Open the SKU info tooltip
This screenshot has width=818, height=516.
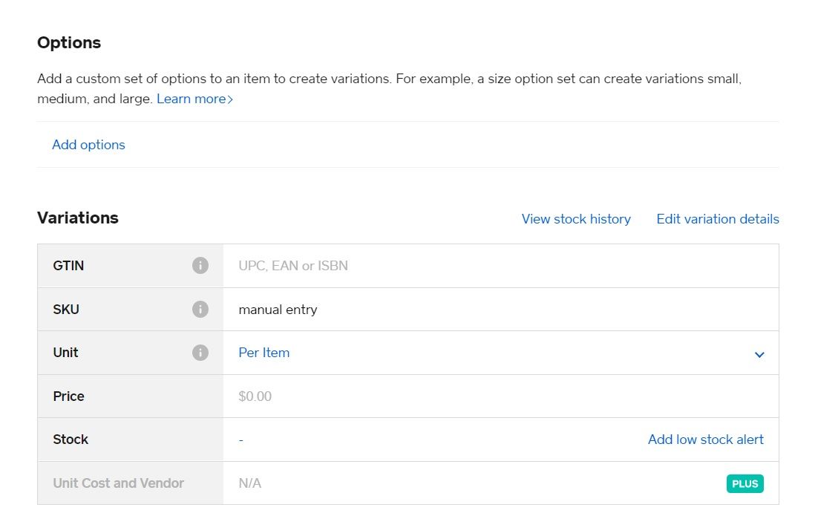[200, 309]
